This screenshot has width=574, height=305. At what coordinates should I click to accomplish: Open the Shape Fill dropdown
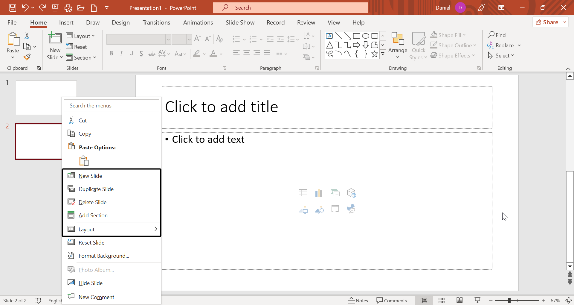pyautogui.click(x=448, y=35)
